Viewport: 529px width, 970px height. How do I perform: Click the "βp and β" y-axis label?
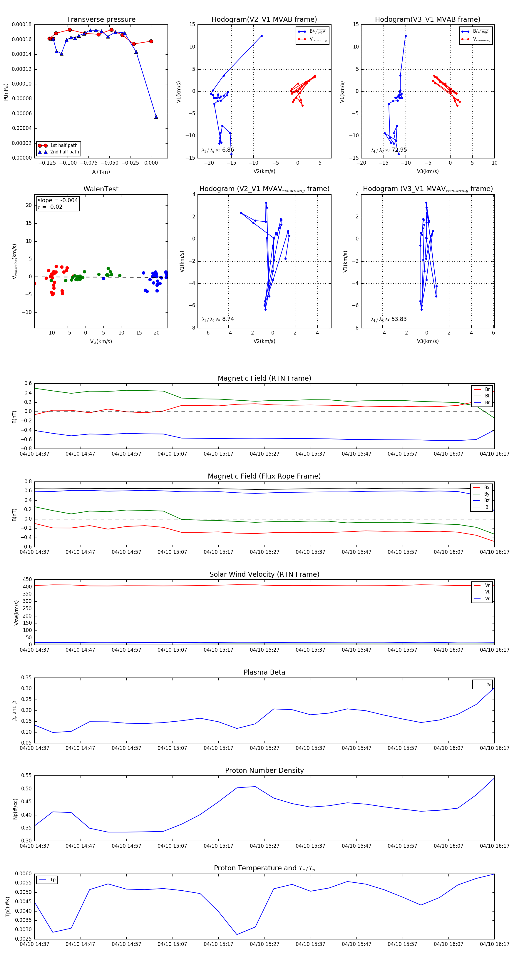click(x=14, y=710)
